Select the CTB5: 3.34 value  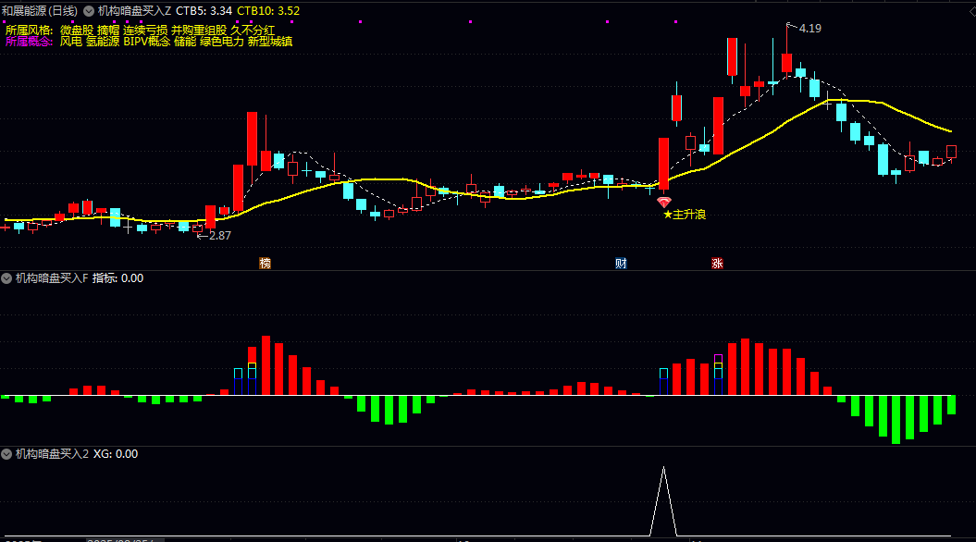click(204, 11)
